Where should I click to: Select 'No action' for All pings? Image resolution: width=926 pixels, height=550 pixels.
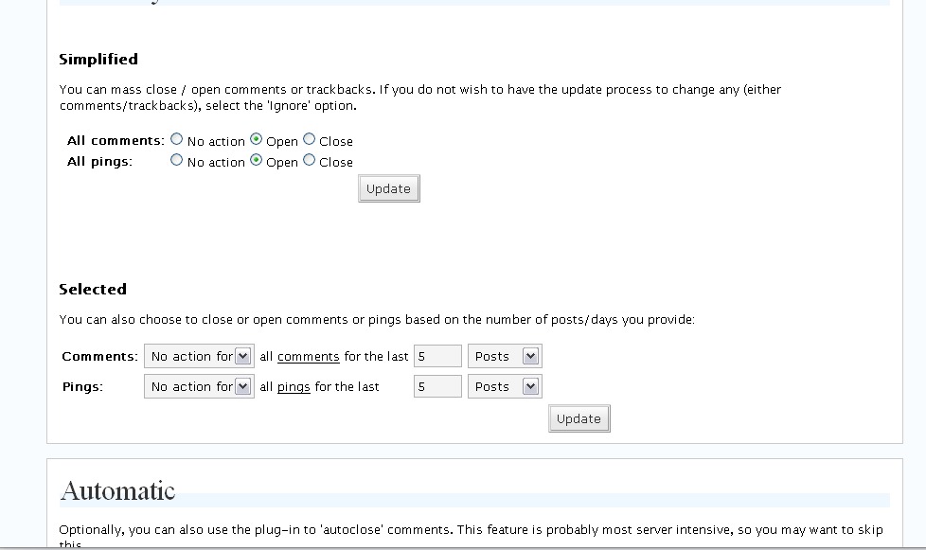click(176, 160)
